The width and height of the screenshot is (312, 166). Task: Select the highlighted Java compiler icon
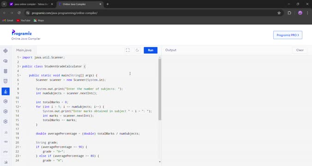[6, 91]
